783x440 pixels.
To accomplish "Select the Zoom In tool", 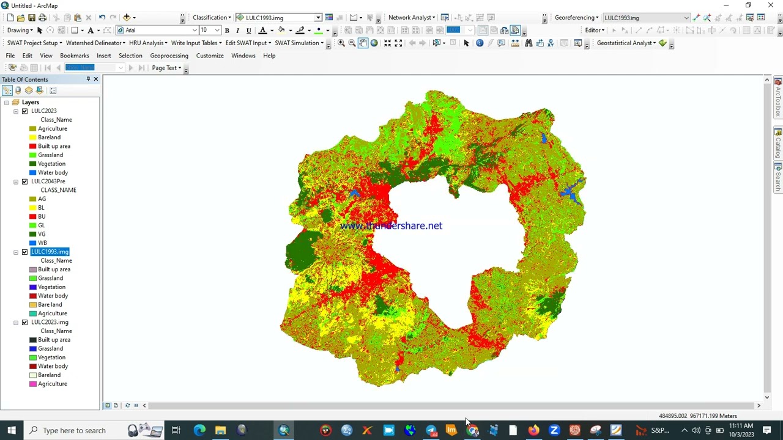I will (341, 43).
